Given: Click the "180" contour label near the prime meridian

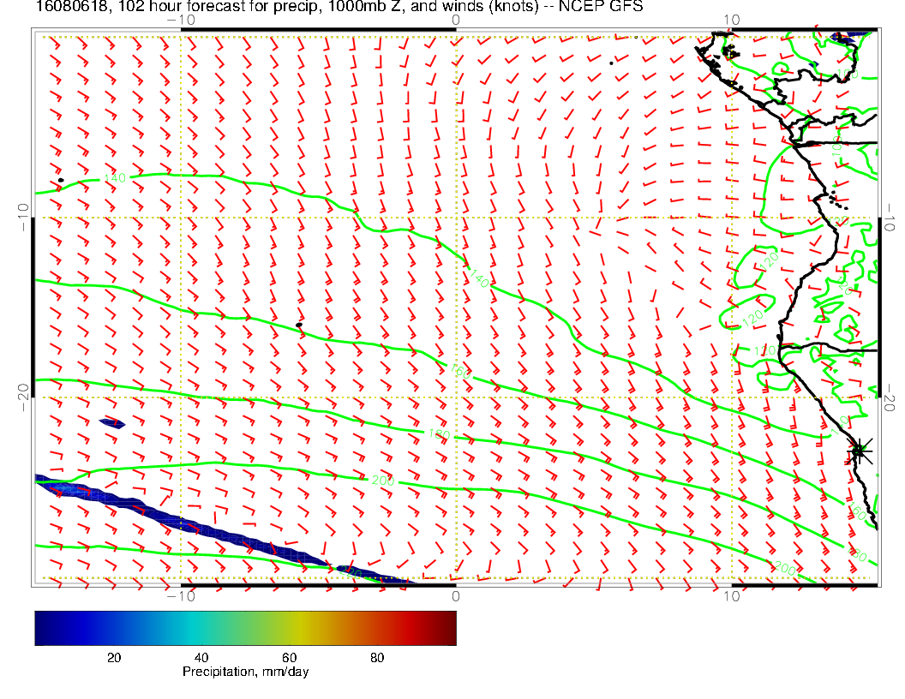Looking at the screenshot, I should [x=439, y=436].
